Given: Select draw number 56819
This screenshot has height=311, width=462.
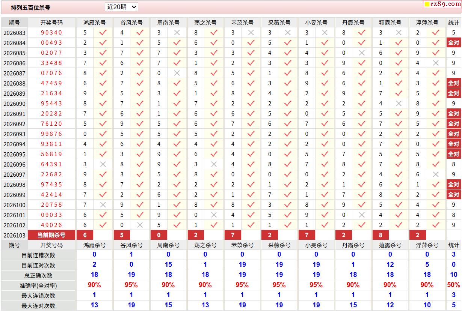Looking at the screenshot, I should pos(52,154).
